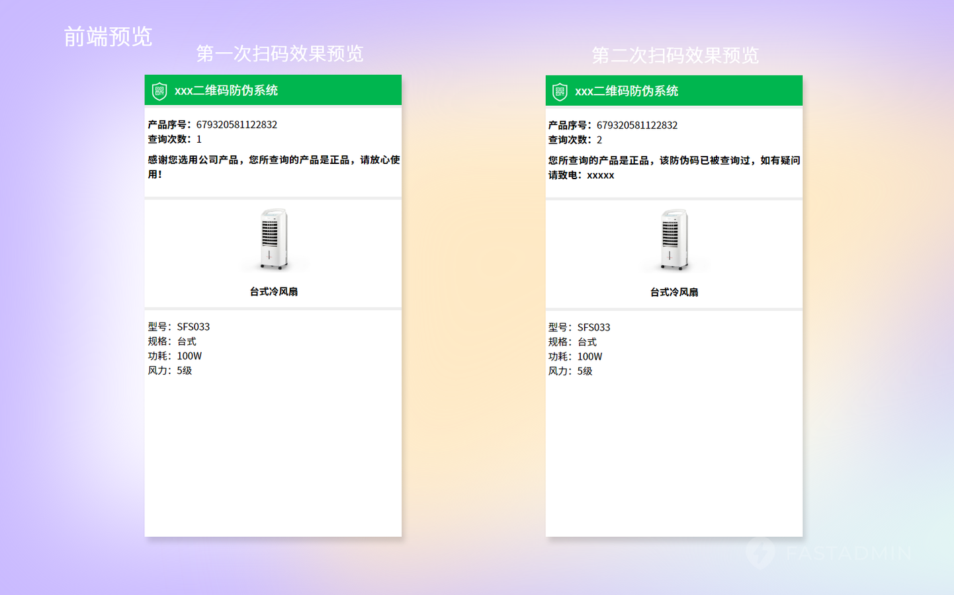Click the 产品序号 number in the first-scan preview
Image resolution: width=954 pixels, height=595 pixels.
point(236,124)
